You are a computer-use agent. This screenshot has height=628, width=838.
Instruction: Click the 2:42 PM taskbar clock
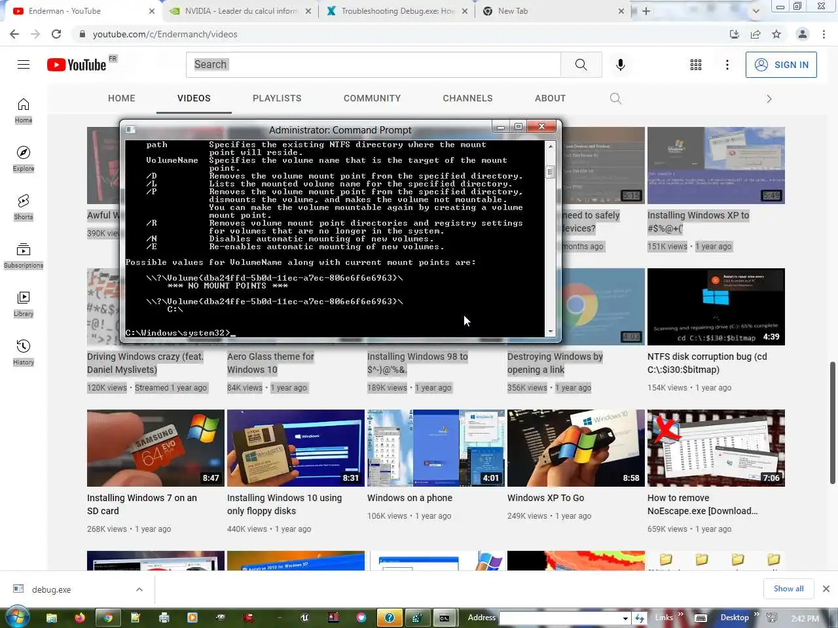pos(805,618)
